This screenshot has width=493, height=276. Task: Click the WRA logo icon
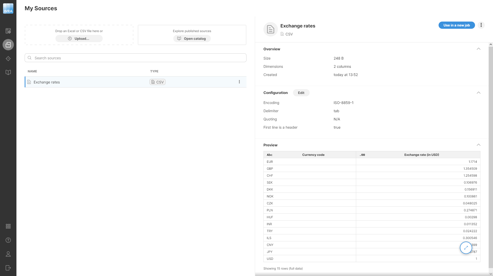[8, 8]
